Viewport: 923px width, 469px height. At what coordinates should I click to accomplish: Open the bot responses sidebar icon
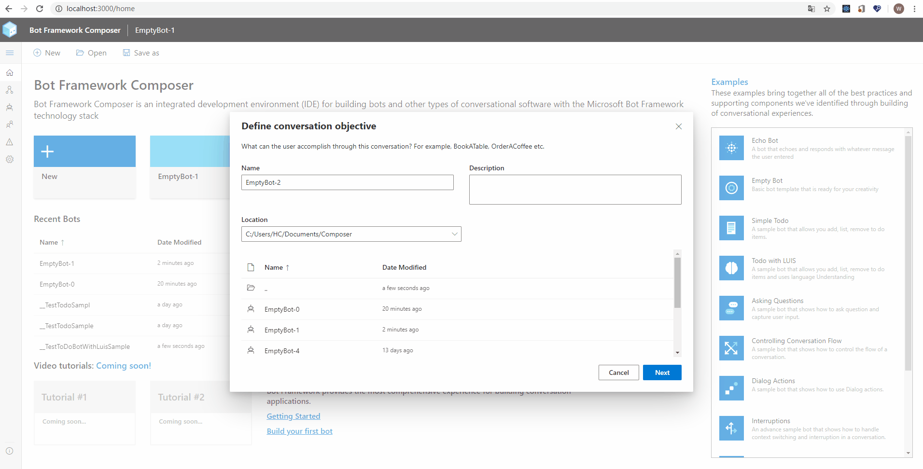pyautogui.click(x=10, y=108)
